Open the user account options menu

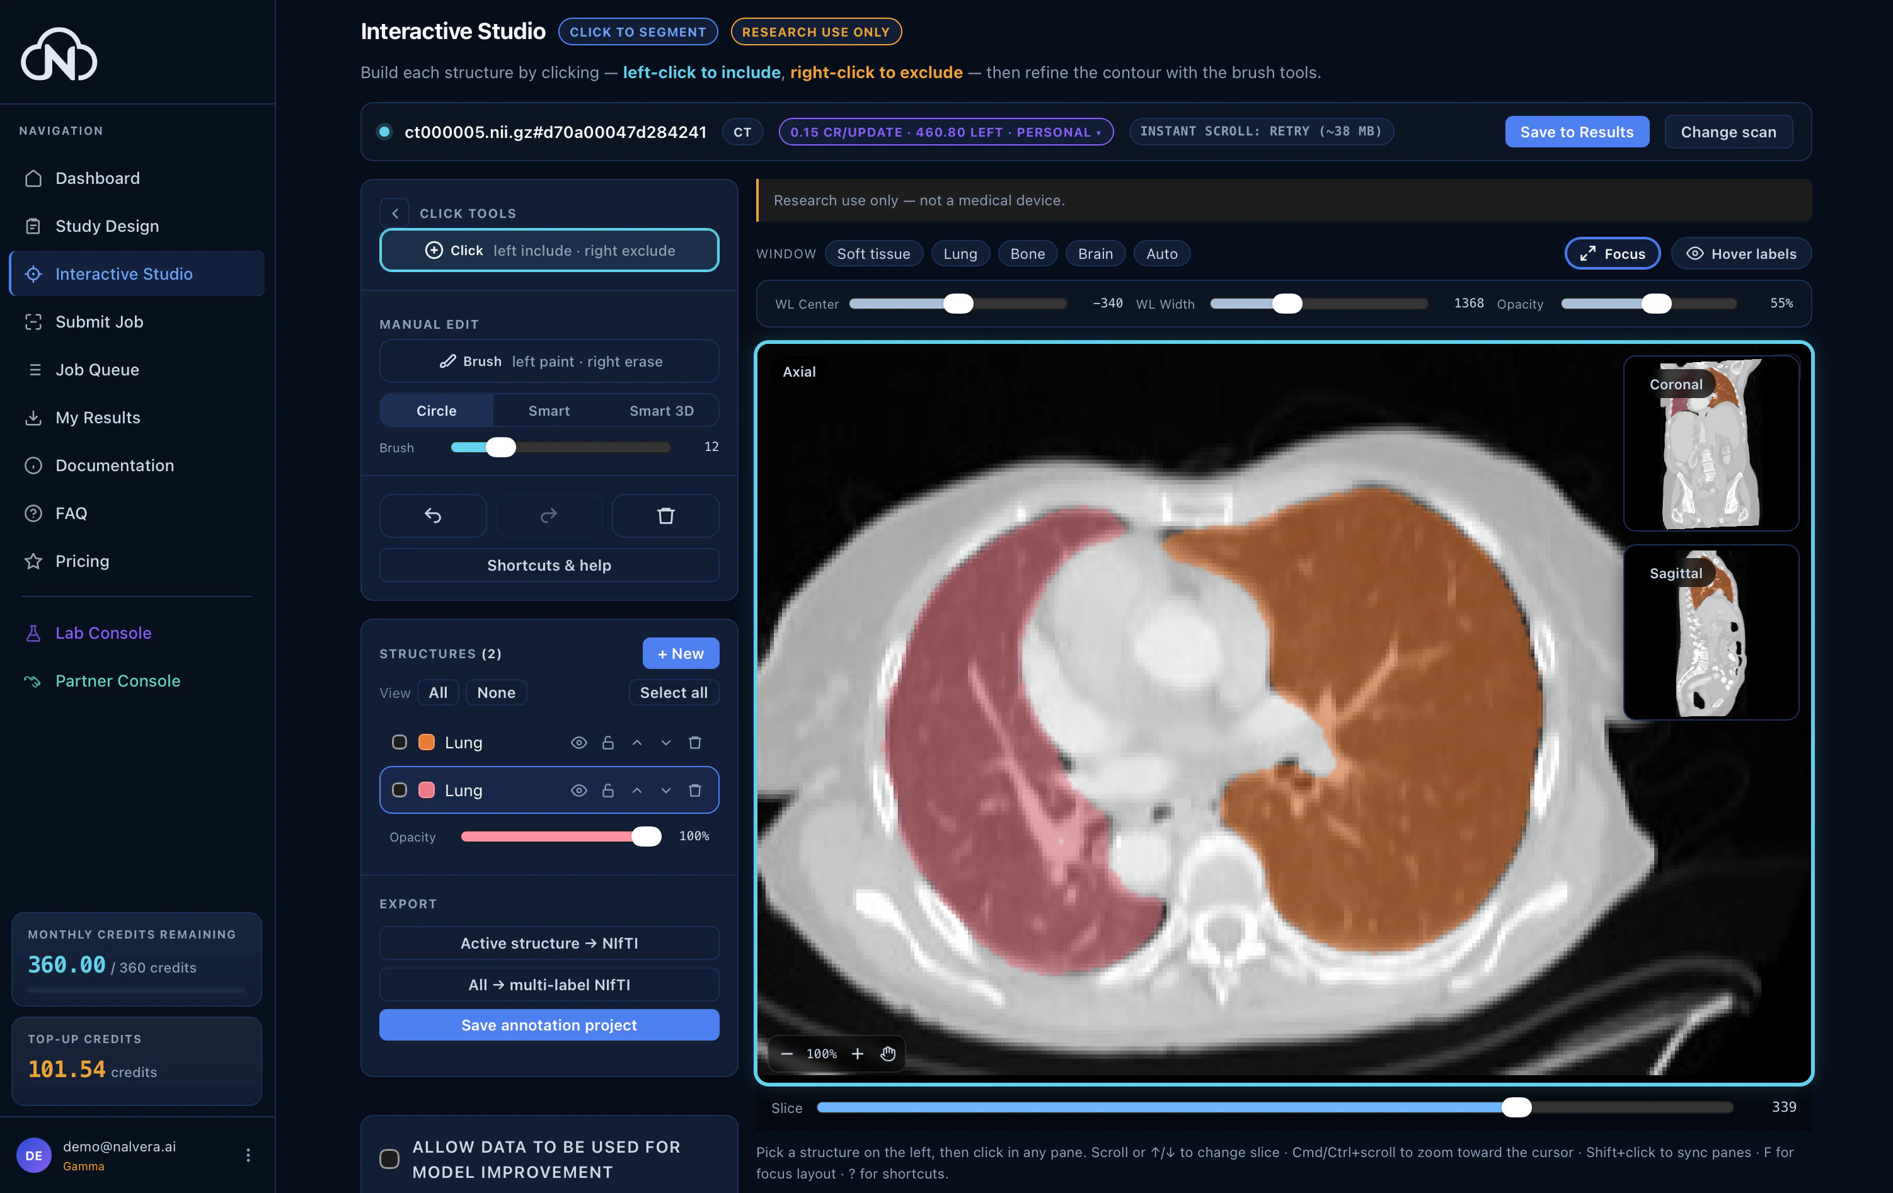(248, 1155)
